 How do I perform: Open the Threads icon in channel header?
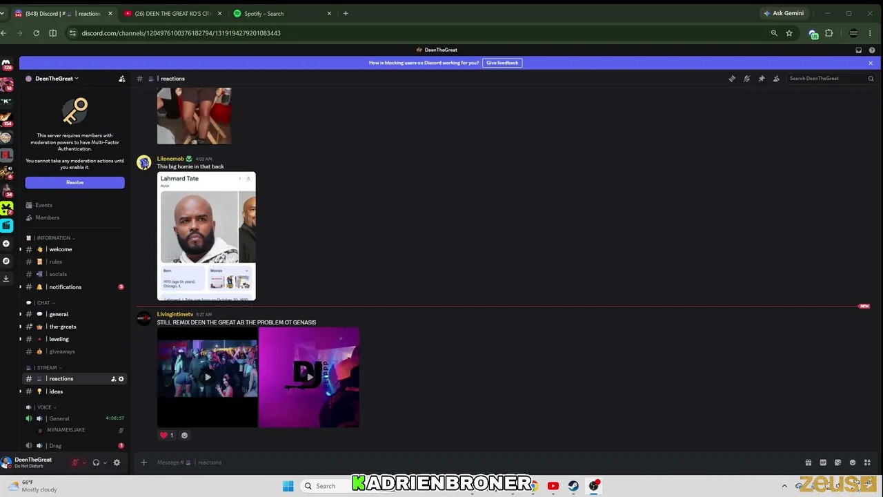732,79
